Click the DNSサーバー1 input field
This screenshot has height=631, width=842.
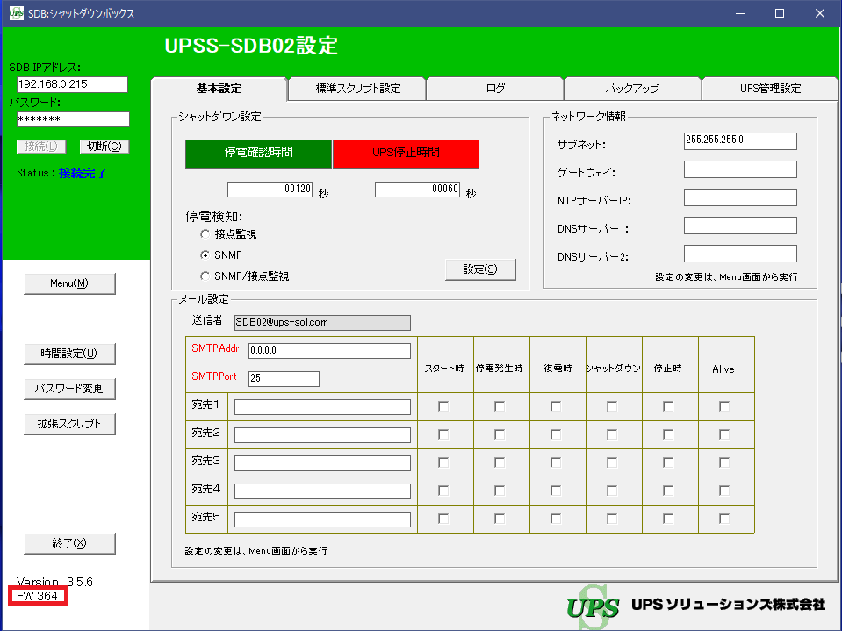(x=740, y=226)
